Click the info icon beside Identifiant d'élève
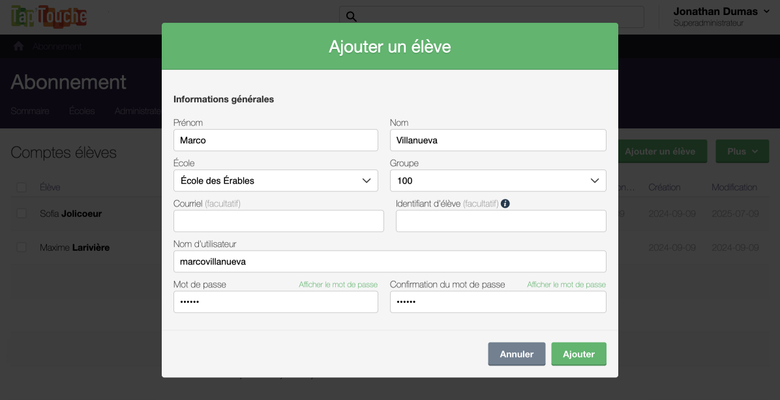Viewport: 780px width, 400px height. click(505, 203)
